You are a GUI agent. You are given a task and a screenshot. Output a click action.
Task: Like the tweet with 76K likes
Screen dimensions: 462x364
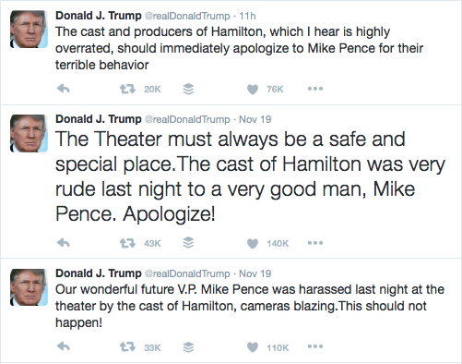point(253,90)
